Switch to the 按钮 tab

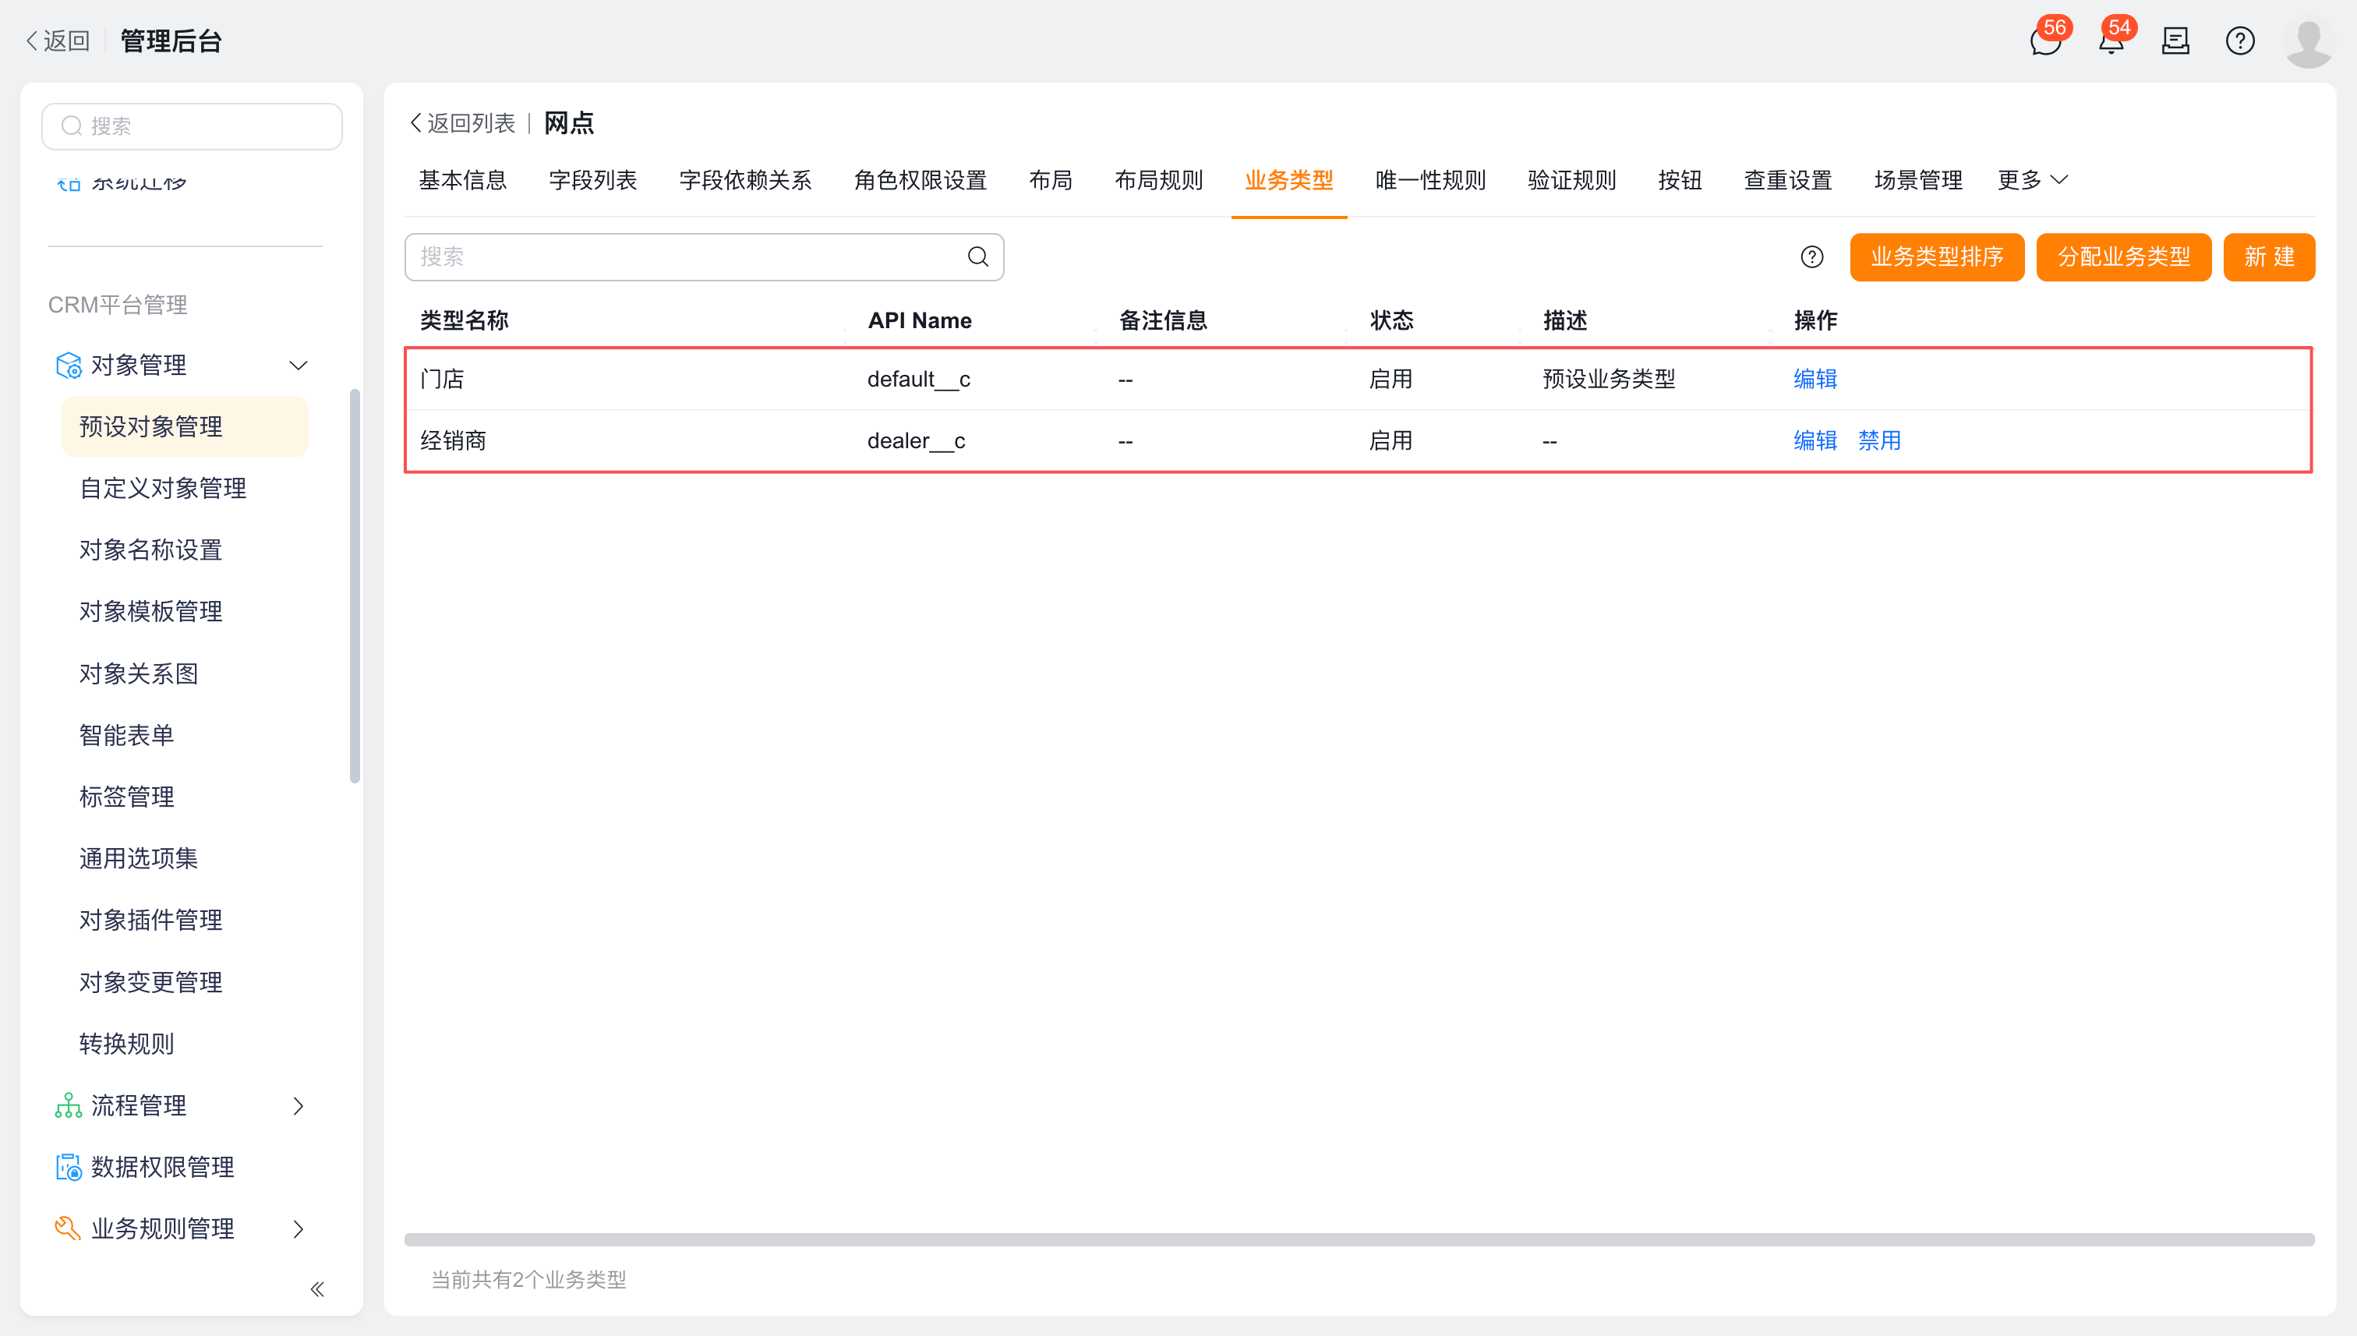pyautogui.click(x=1680, y=180)
